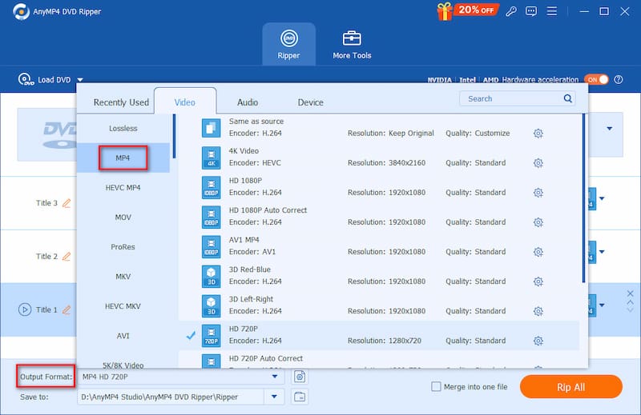This screenshot has height=415, width=641.
Task: Switch to the Video tab
Action: tap(185, 102)
